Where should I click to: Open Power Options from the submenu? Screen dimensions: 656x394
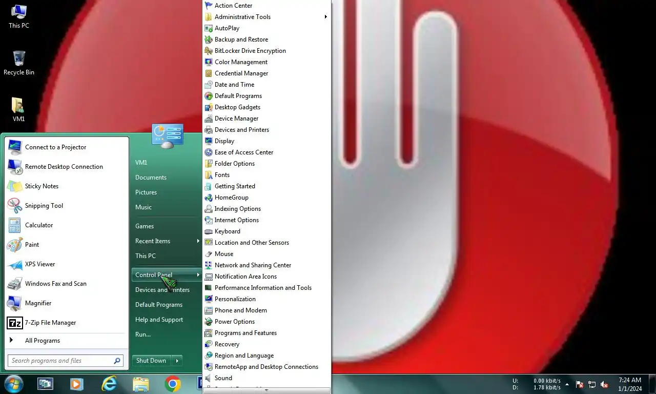point(266,322)
